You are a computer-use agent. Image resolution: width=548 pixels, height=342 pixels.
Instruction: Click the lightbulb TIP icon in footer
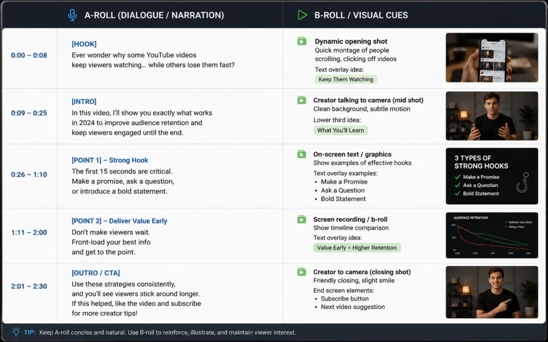[x=16, y=332]
